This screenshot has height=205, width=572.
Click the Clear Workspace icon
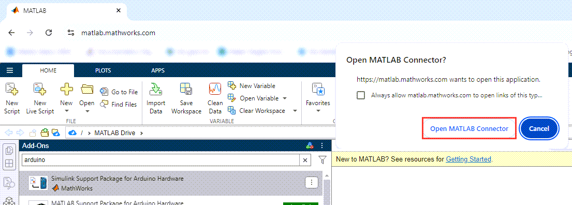click(231, 110)
